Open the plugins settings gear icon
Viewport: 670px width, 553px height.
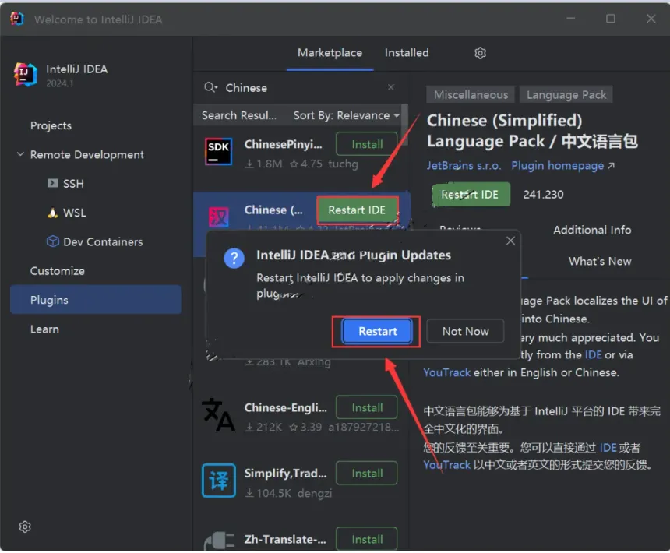(x=480, y=53)
